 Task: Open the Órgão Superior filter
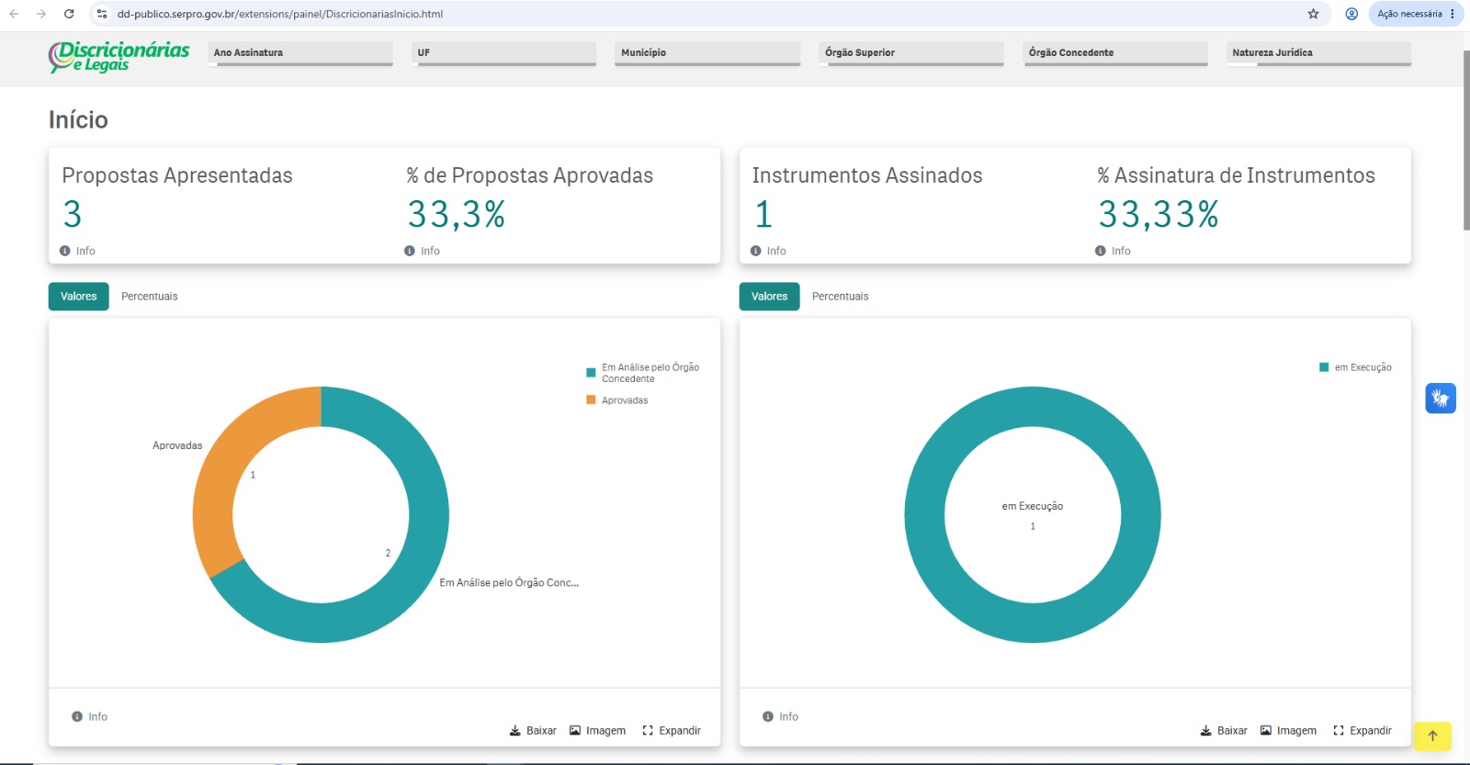point(911,53)
